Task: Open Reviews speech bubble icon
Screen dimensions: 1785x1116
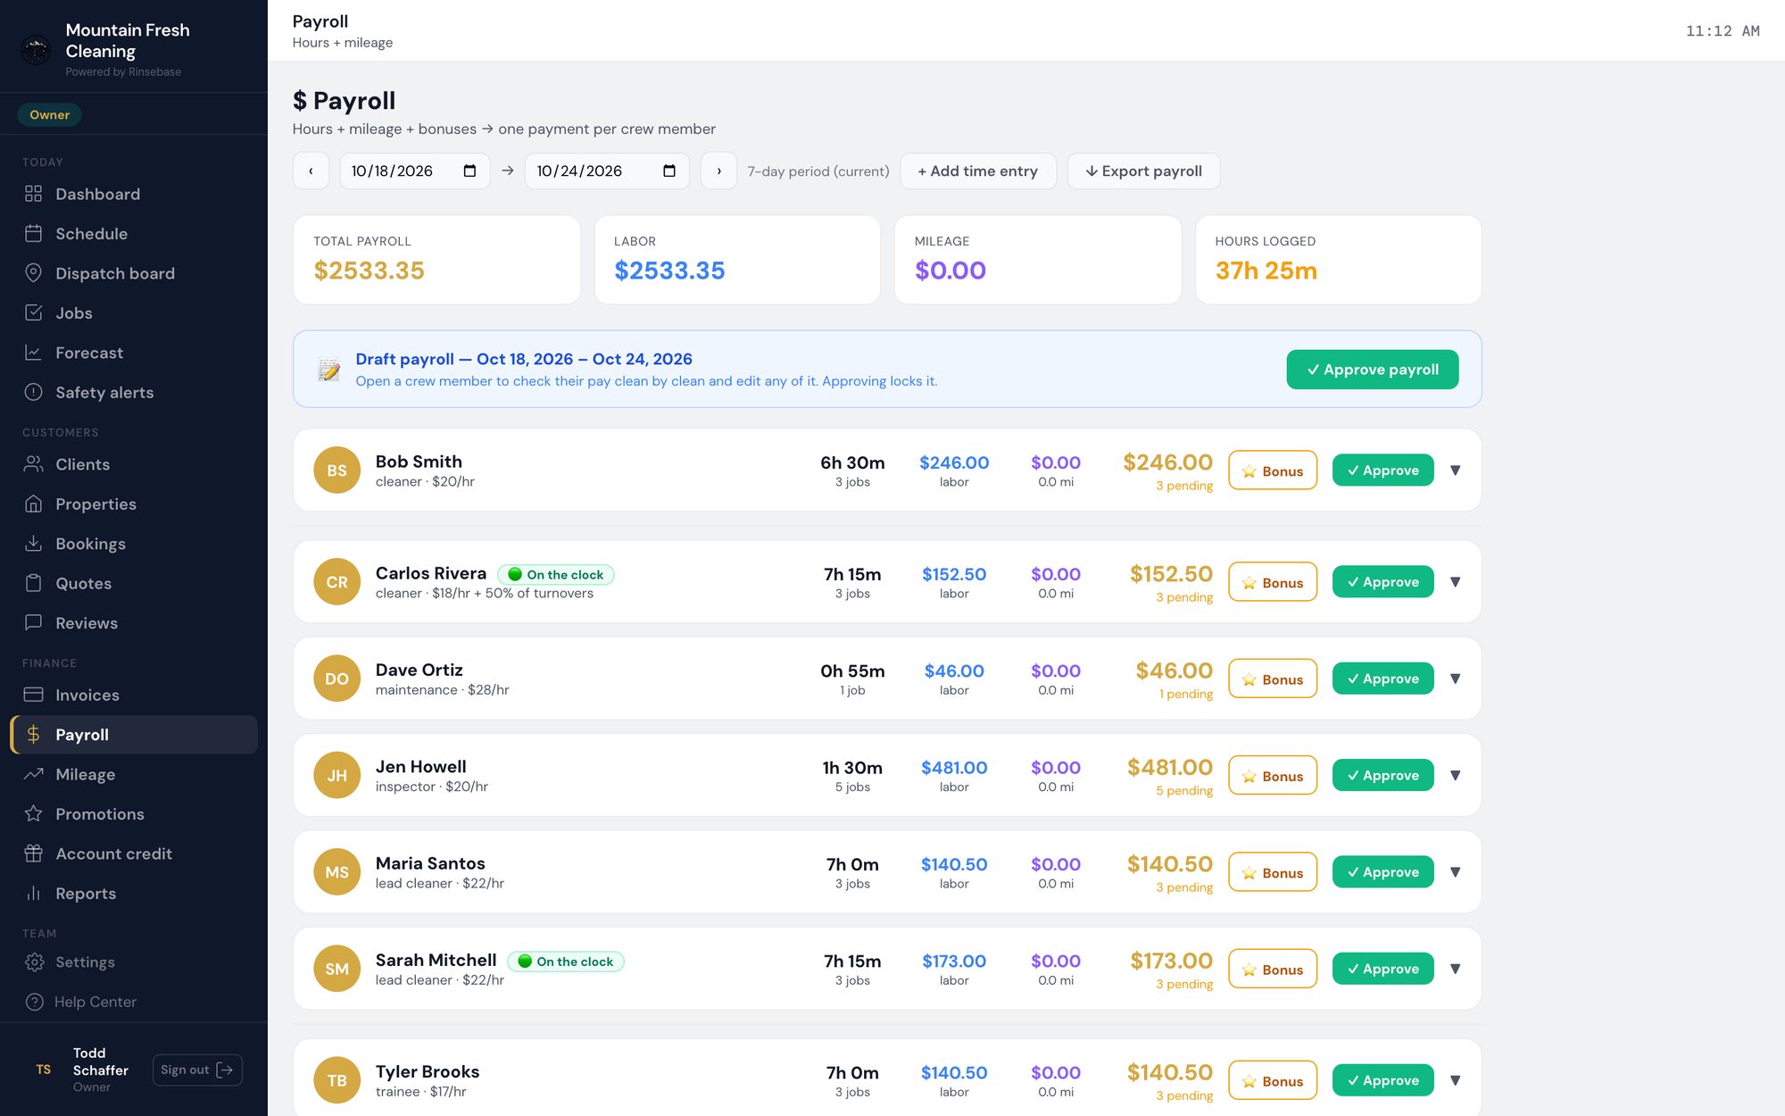Action: 34,623
